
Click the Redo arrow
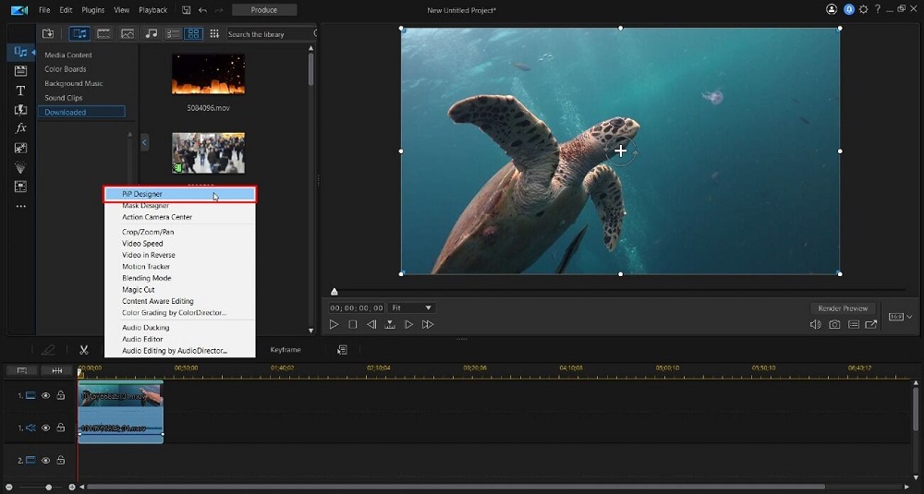(x=219, y=10)
